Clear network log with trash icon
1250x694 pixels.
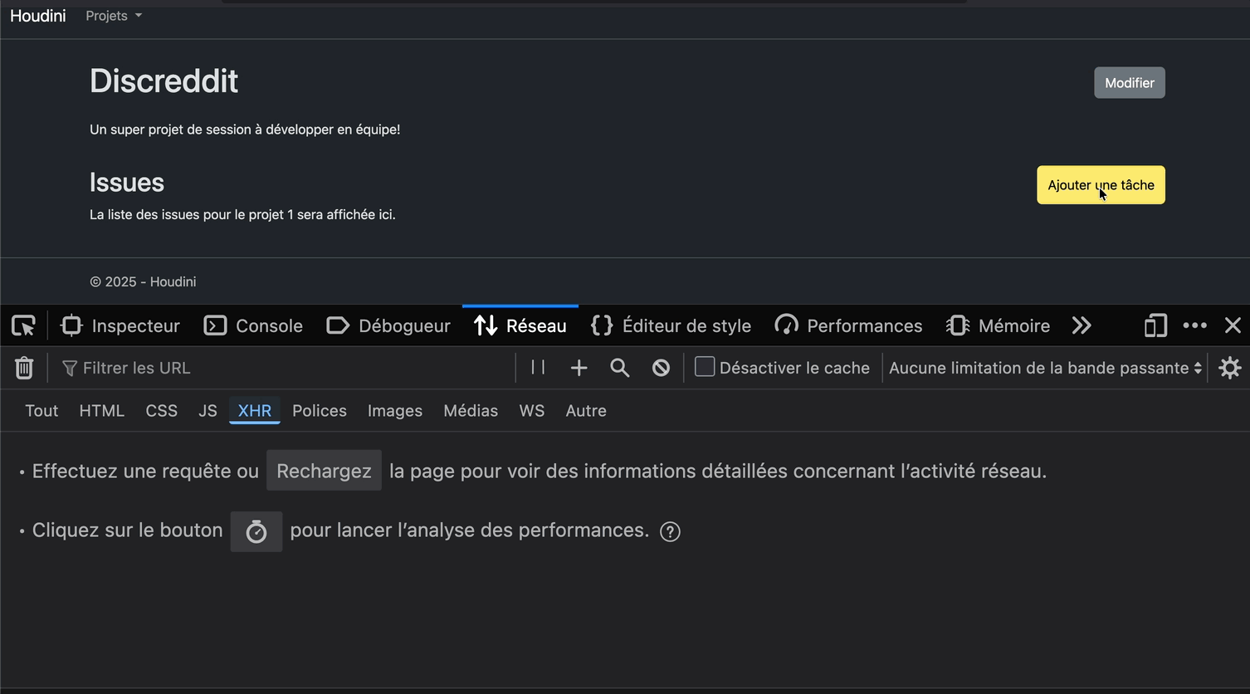click(24, 368)
